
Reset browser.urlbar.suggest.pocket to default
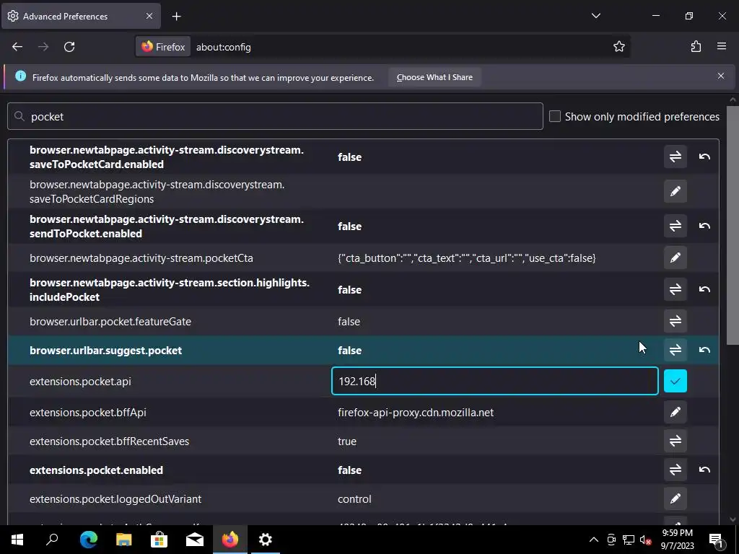[x=704, y=350]
